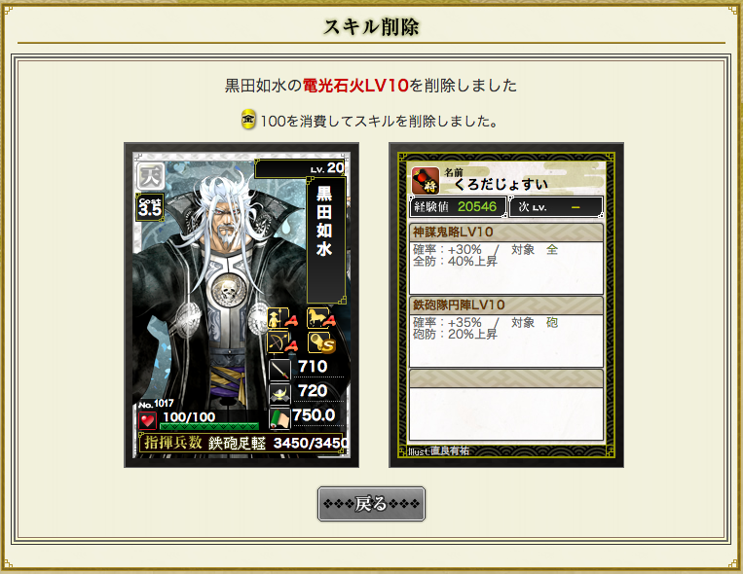Screen dimensions: 743x574
Task: Click the Cost 3.5 badge
Action: [150, 207]
